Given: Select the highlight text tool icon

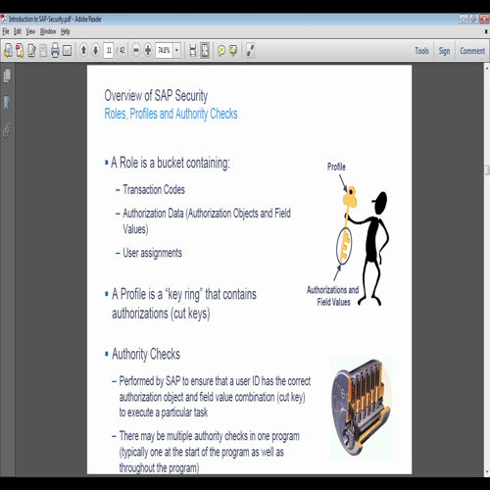Looking at the screenshot, I should 233,51.
